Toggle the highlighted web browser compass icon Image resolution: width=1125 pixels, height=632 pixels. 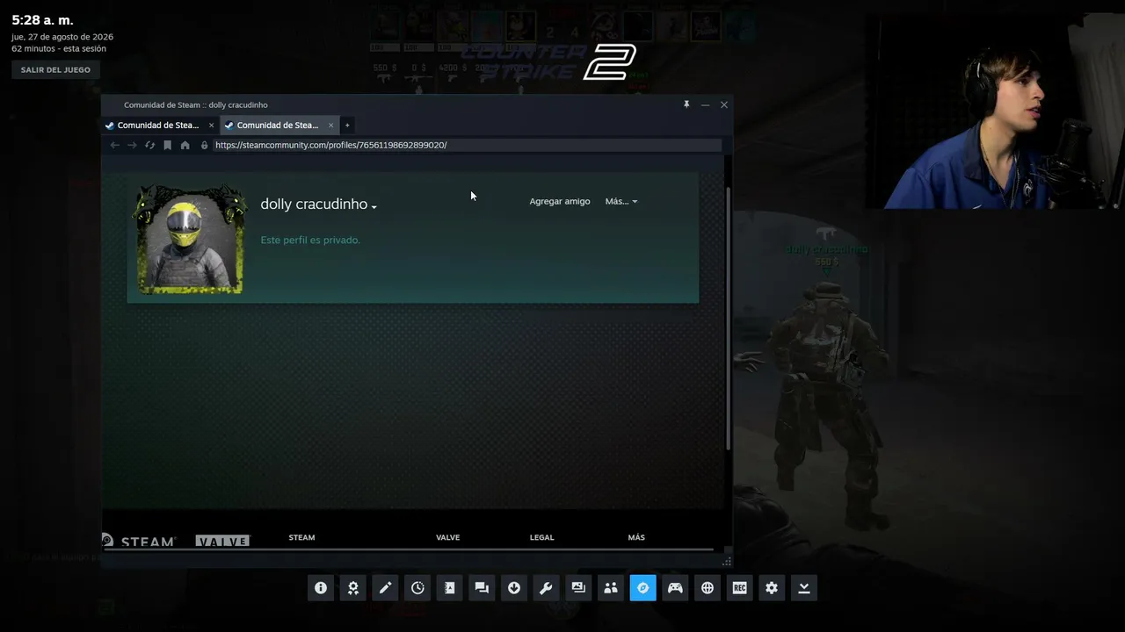pos(642,588)
